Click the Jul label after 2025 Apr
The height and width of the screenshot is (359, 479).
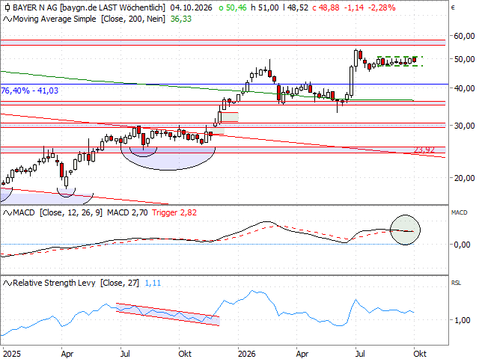coord(125,354)
